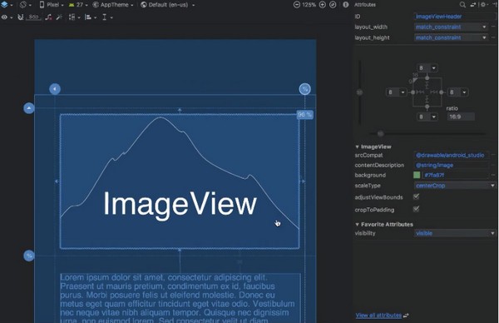
Task: Open the layout_width match_constraint dropdown
Action: (451, 27)
